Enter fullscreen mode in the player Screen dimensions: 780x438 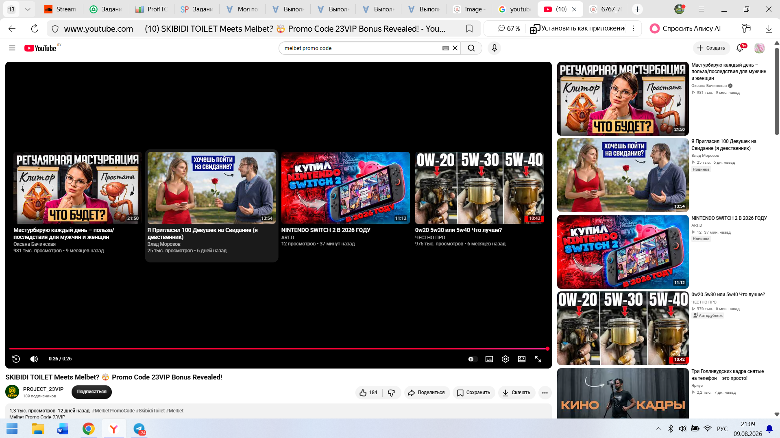pyautogui.click(x=538, y=359)
